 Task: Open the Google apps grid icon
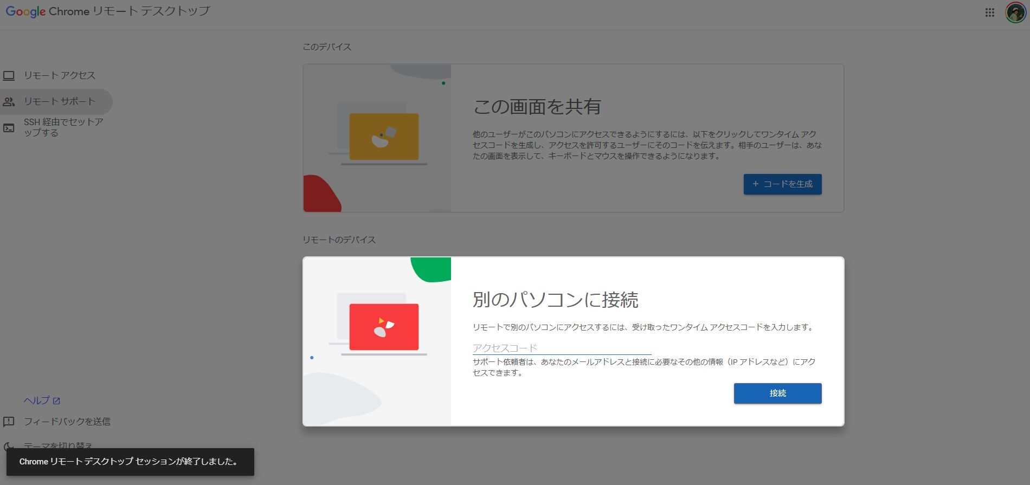pyautogui.click(x=989, y=12)
